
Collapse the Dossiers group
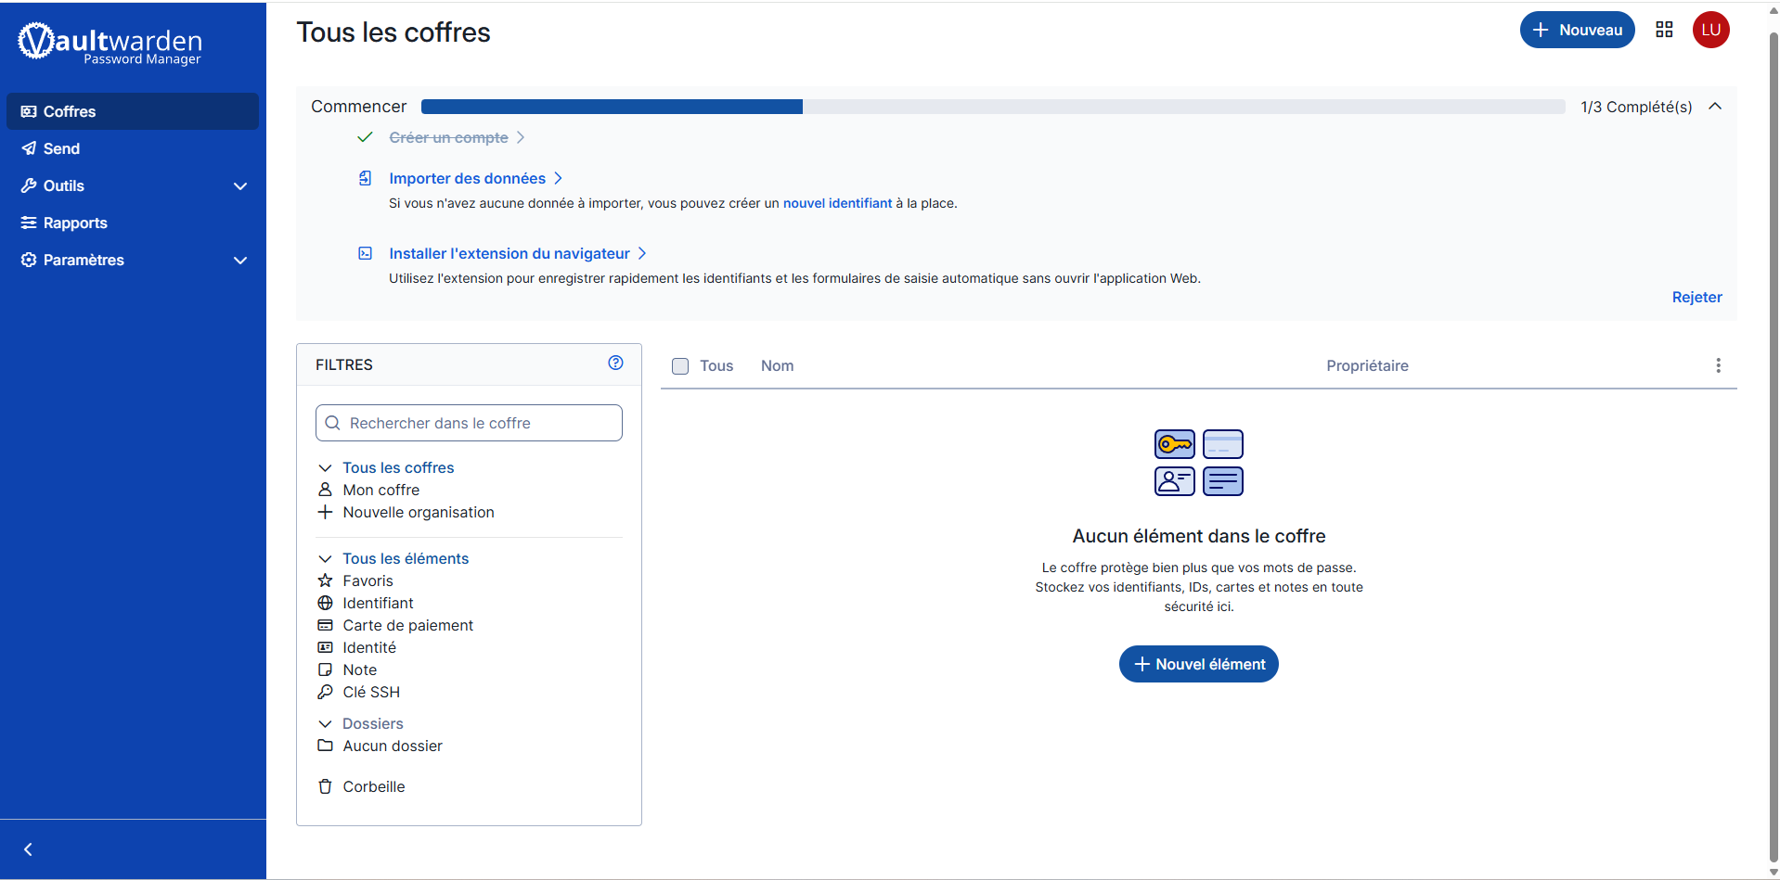click(x=325, y=723)
